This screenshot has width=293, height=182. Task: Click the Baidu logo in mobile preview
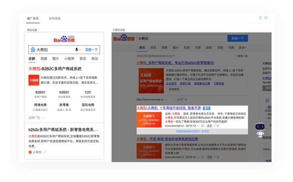click(64, 39)
